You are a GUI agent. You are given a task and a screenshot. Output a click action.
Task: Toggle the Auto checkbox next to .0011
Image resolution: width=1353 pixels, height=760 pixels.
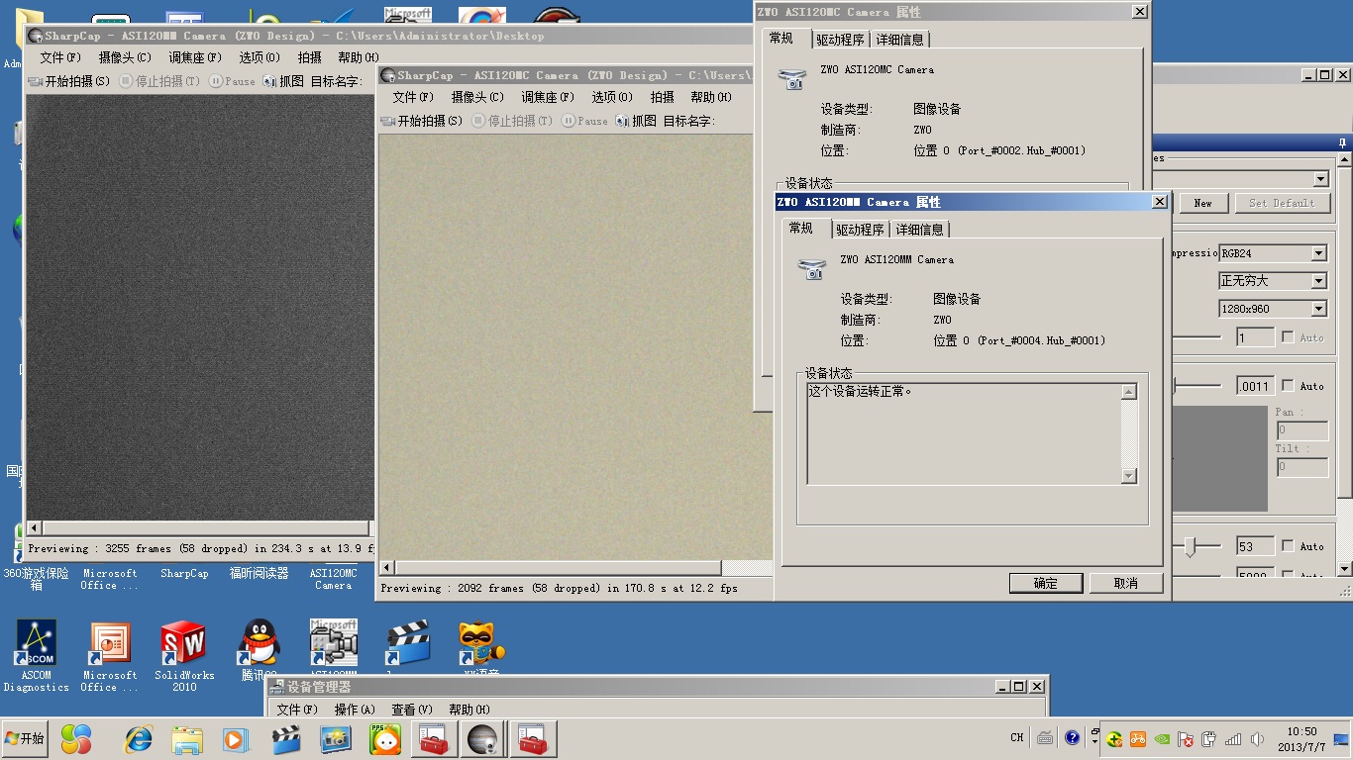coord(1288,385)
